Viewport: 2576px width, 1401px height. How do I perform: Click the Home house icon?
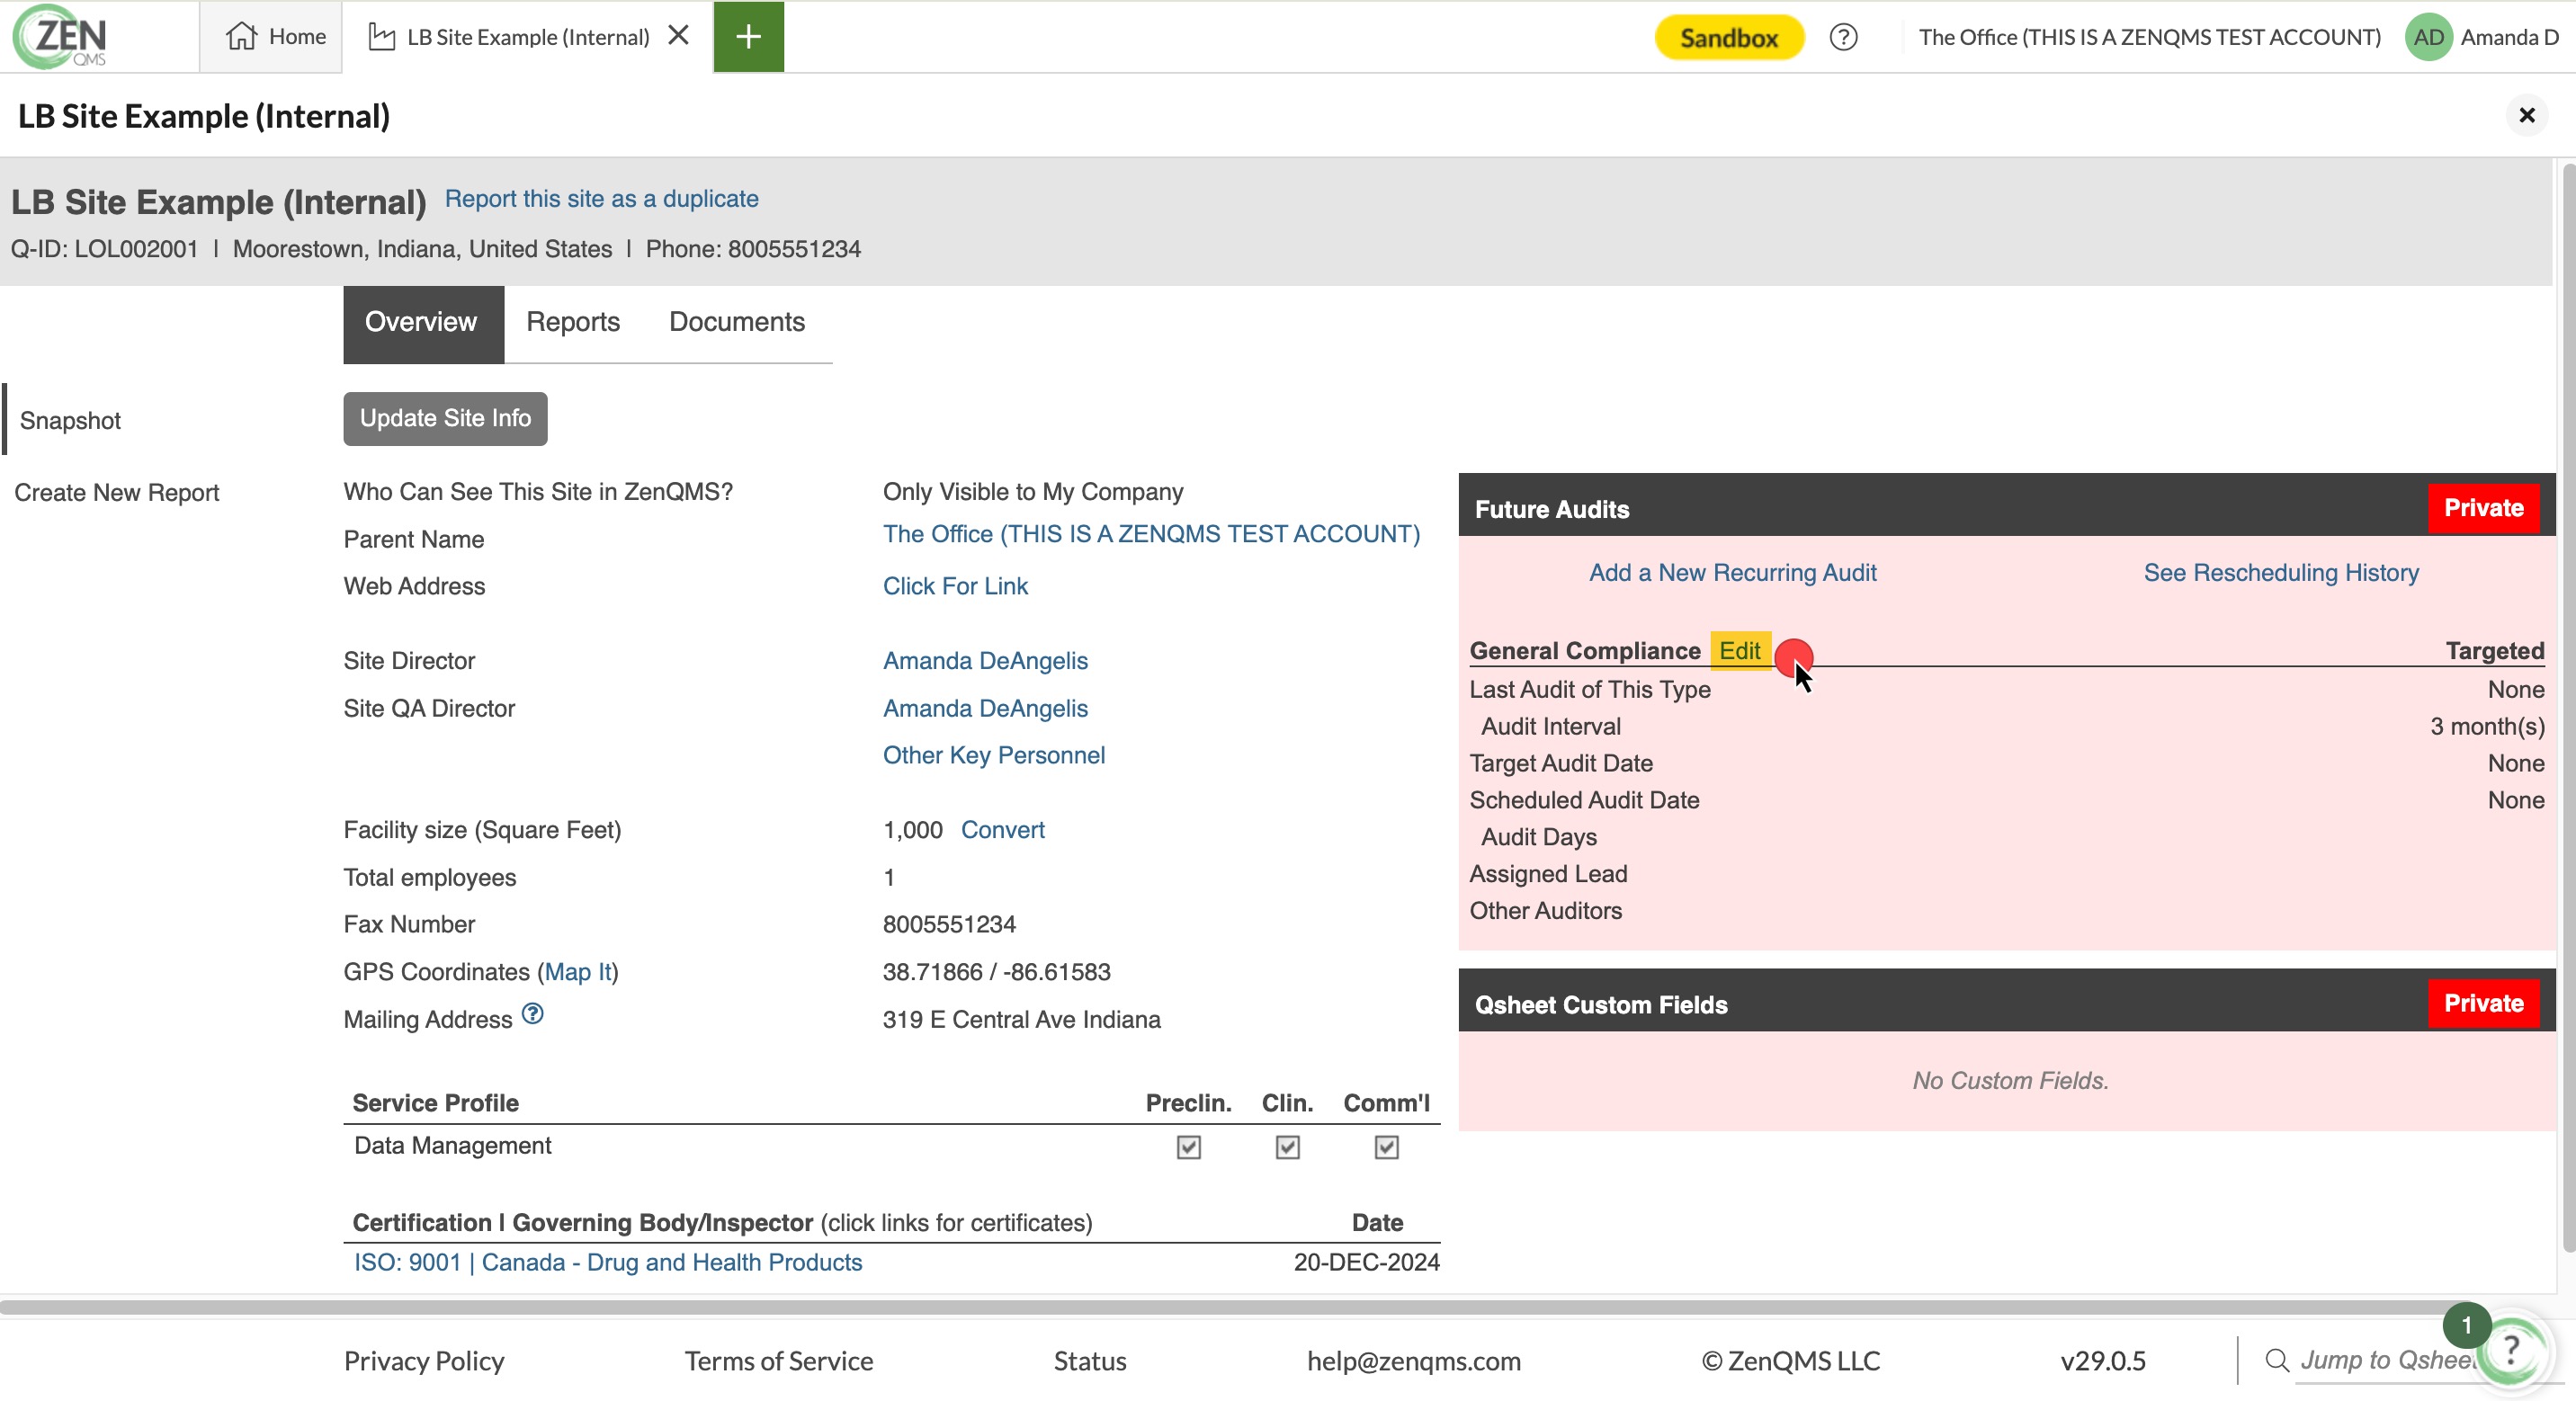pyautogui.click(x=241, y=37)
